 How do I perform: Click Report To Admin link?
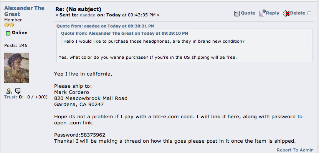pyautogui.click(x=295, y=150)
